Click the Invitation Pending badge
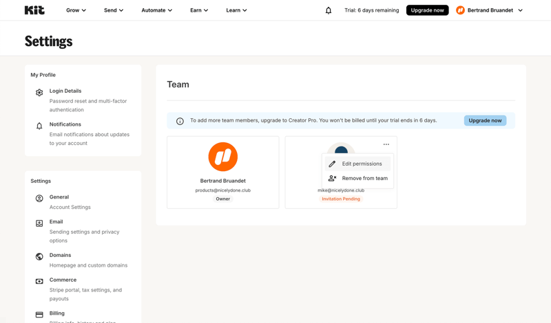The width and height of the screenshot is (551, 323). point(341,199)
